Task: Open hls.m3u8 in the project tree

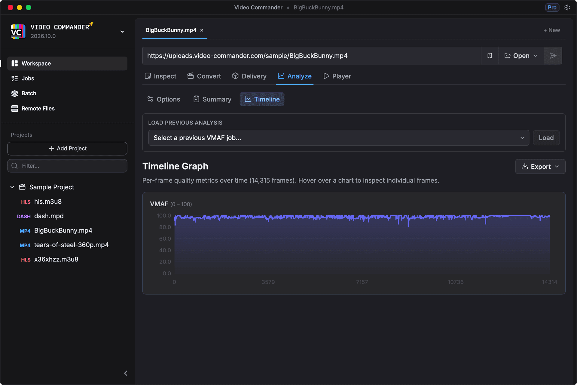Action: point(48,202)
